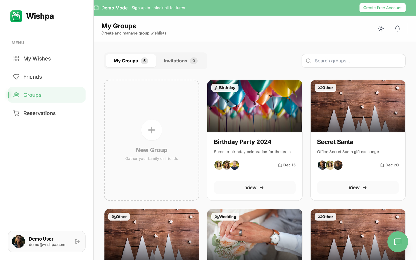The height and width of the screenshot is (260, 416).
Task: Open My Wishes in the menu
Action: click(47, 58)
